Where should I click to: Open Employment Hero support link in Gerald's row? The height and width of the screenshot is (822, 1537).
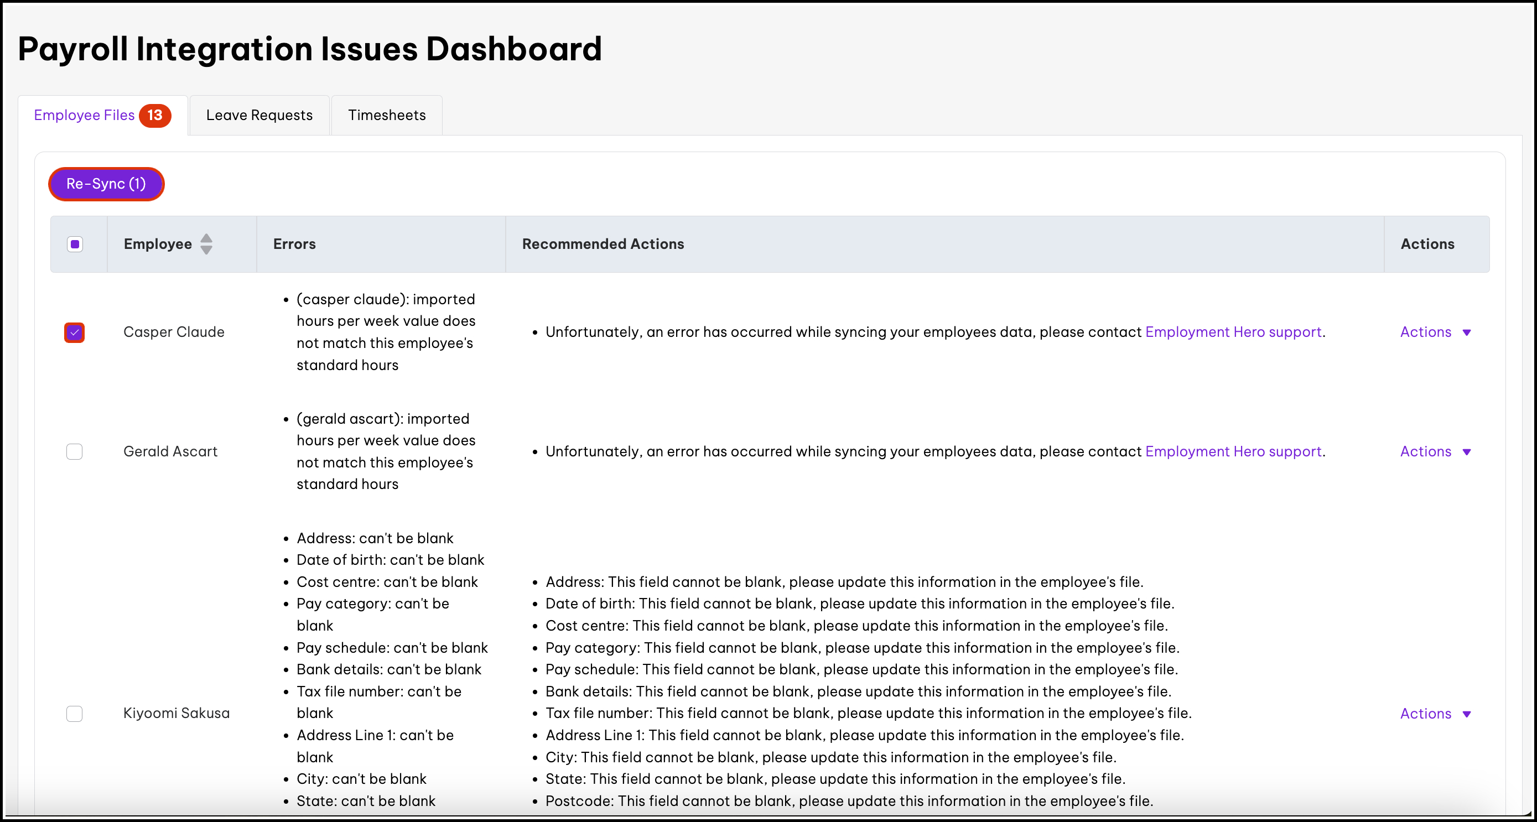tap(1233, 451)
